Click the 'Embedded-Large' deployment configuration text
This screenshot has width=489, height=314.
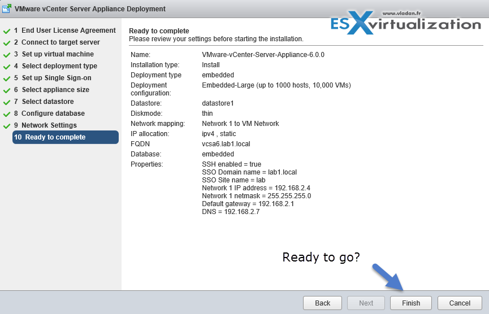click(276, 85)
